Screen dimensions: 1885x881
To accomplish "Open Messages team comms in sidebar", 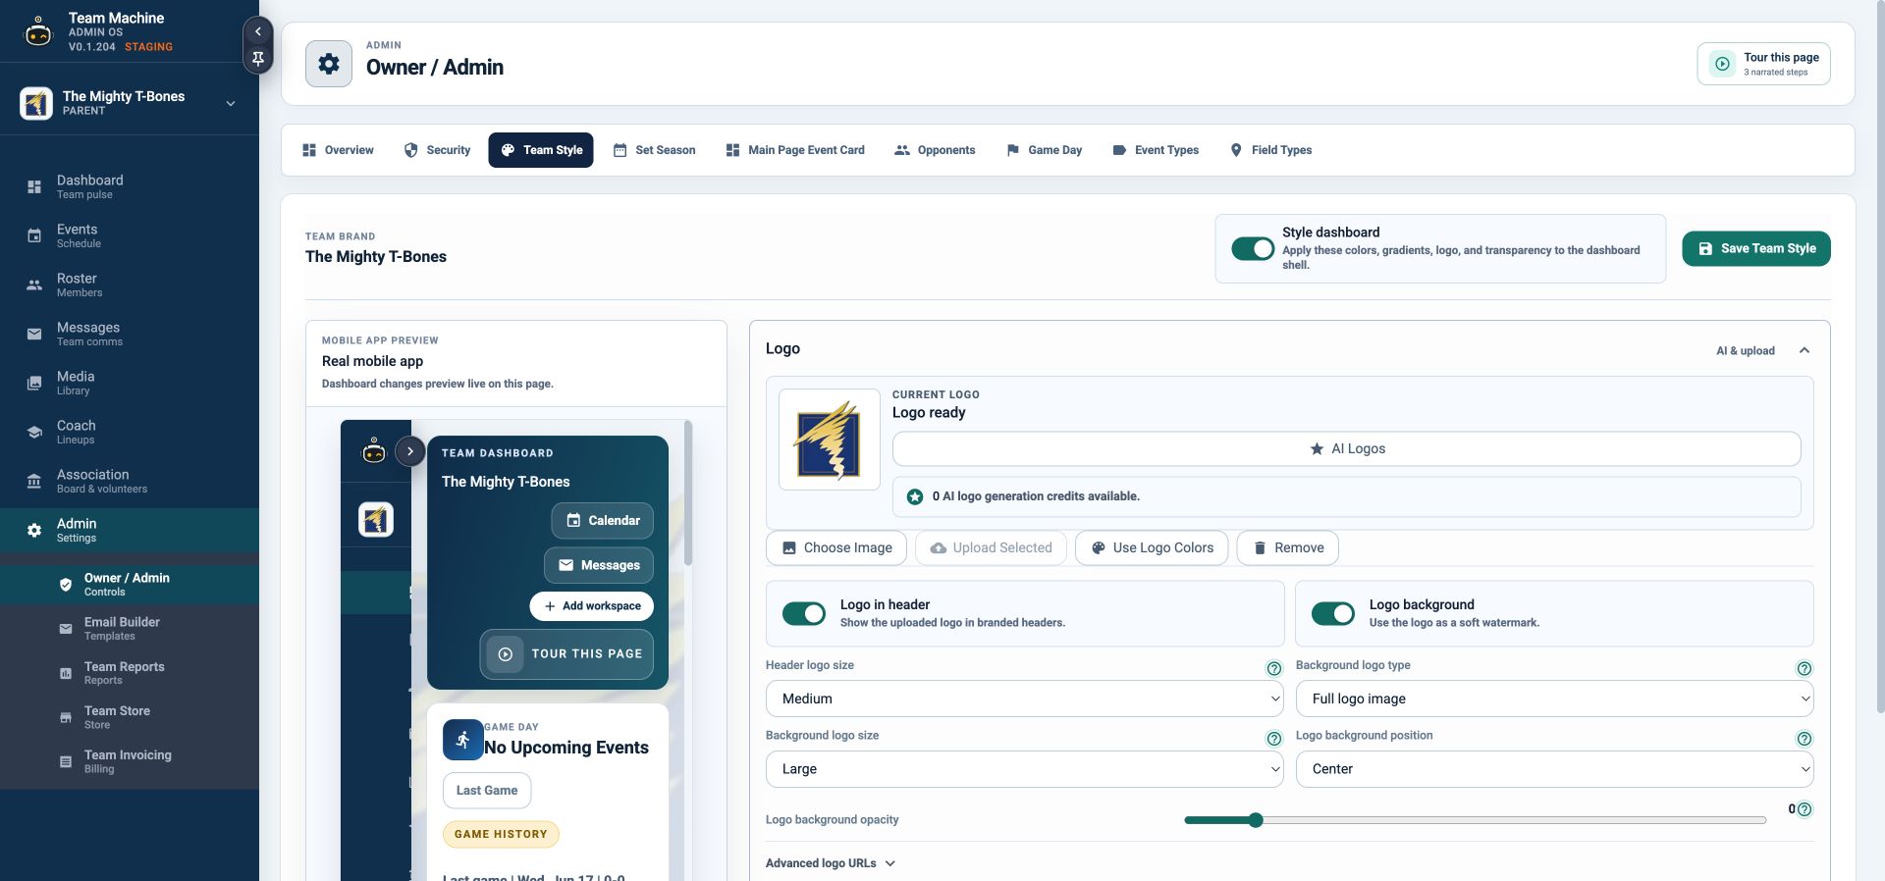I will pyautogui.click(x=130, y=334).
